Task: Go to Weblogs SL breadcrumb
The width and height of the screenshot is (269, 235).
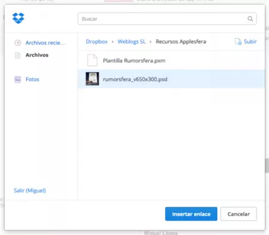Action: pos(132,42)
